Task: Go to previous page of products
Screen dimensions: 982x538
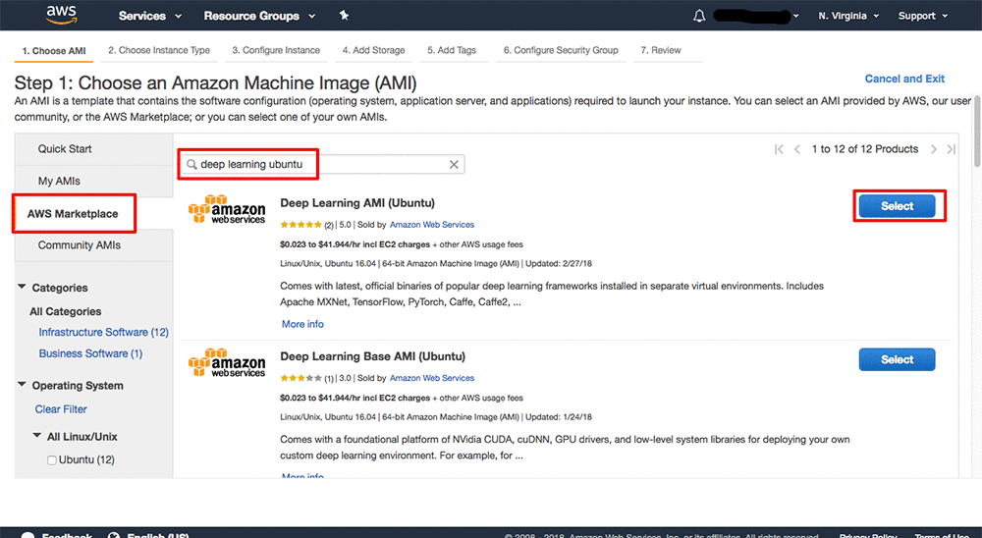Action: tap(797, 149)
